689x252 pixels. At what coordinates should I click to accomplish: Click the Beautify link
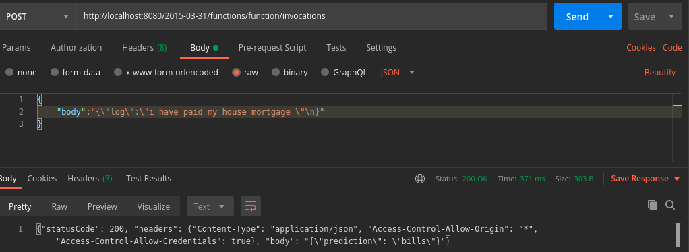pyautogui.click(x=659, y=73)
